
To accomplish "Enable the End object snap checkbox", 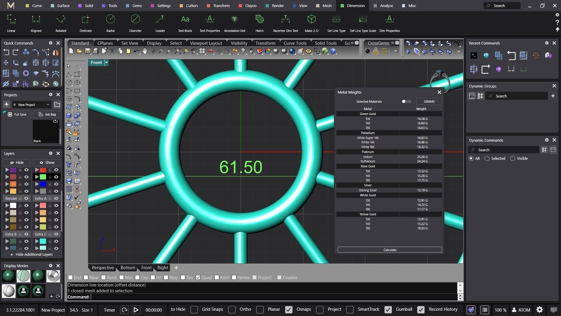I will [x=70, y=278].
